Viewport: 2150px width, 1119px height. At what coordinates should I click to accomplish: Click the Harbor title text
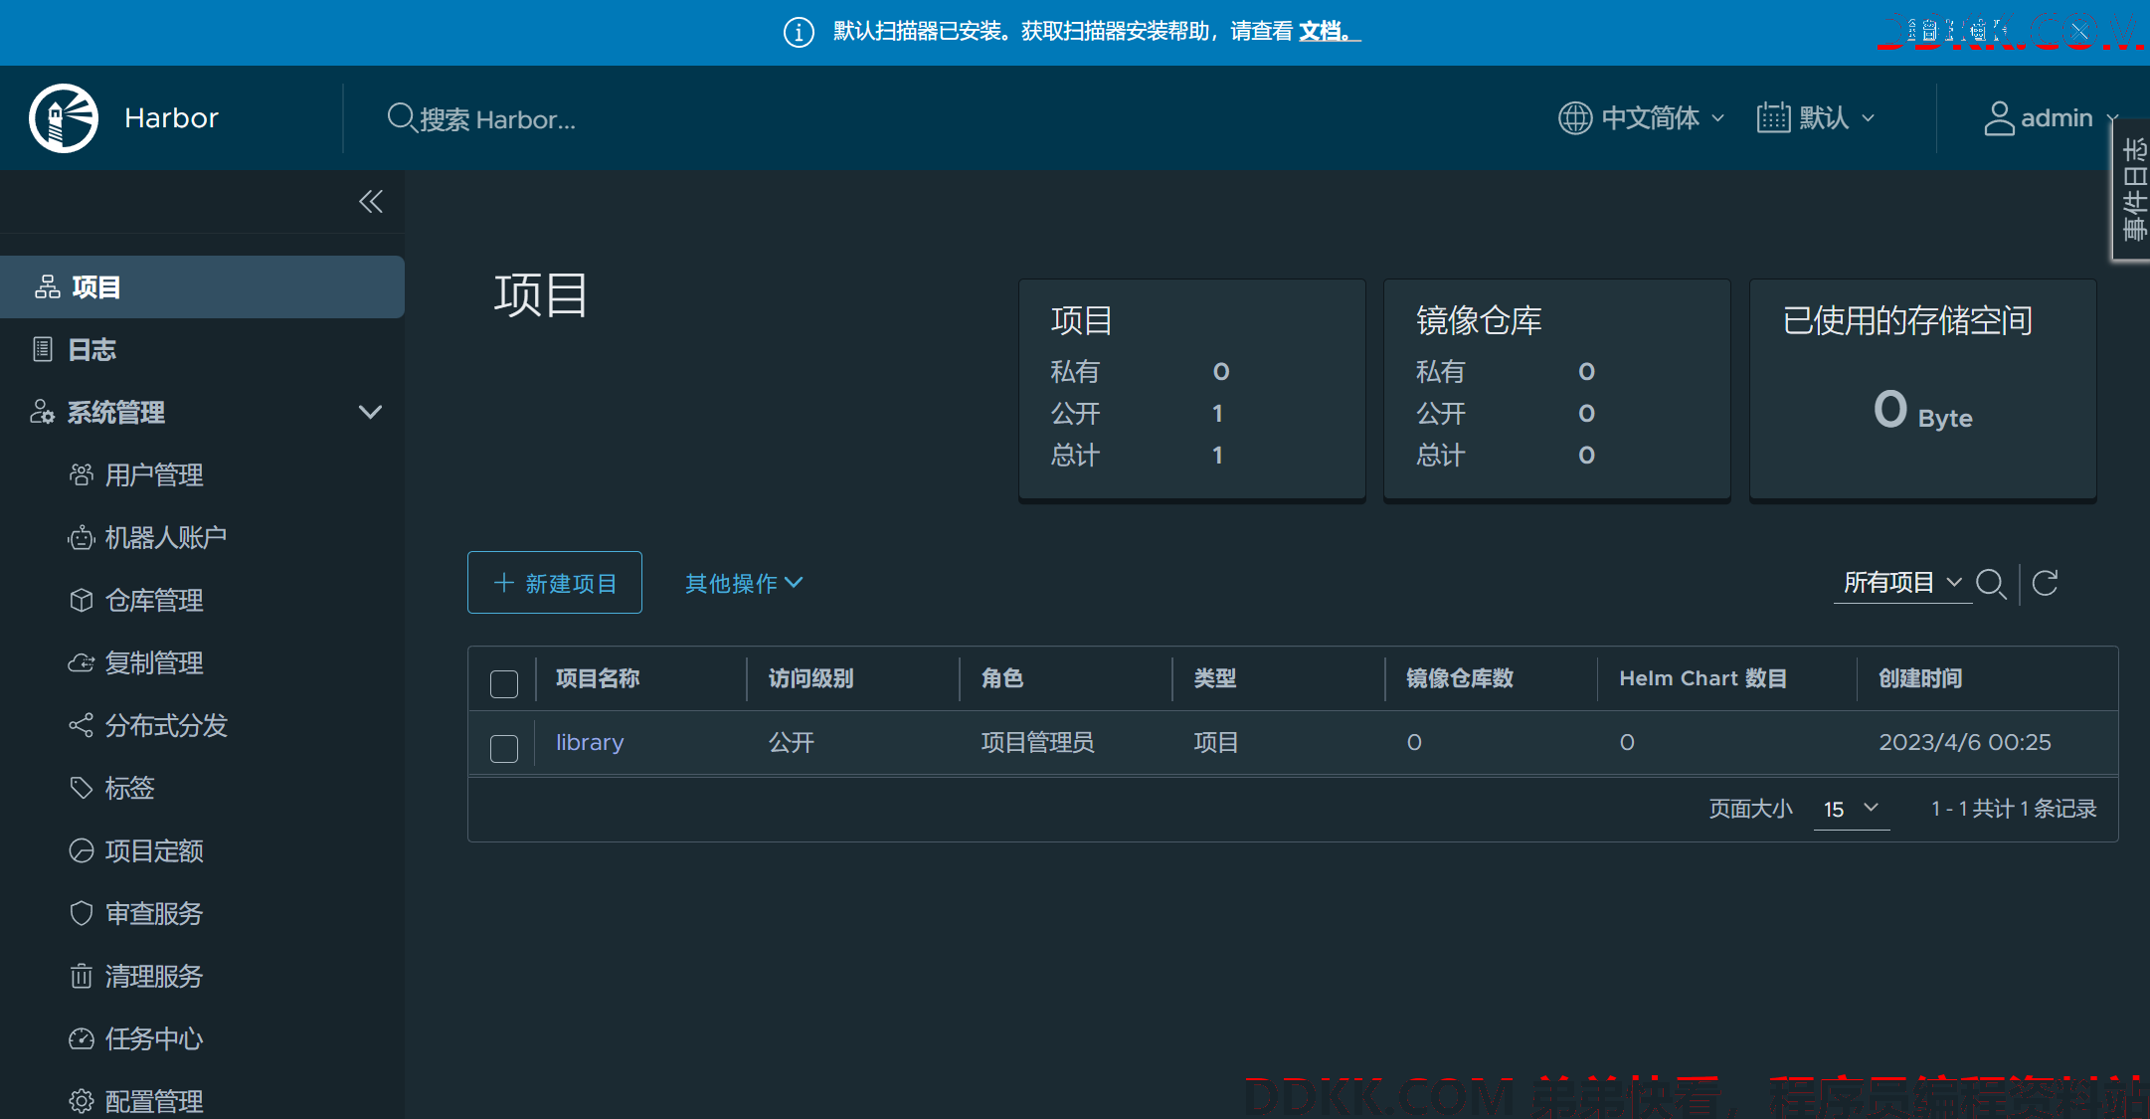click(x=171, y=118)
